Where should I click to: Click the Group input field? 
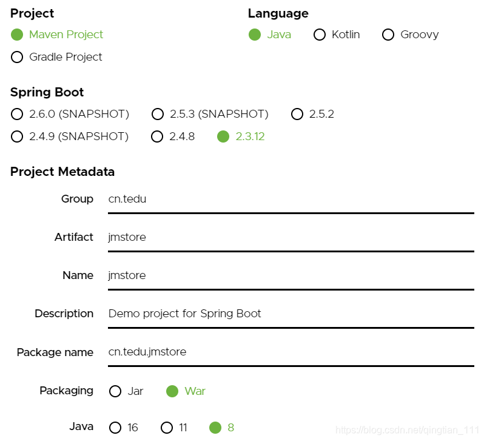pos(291,199)
